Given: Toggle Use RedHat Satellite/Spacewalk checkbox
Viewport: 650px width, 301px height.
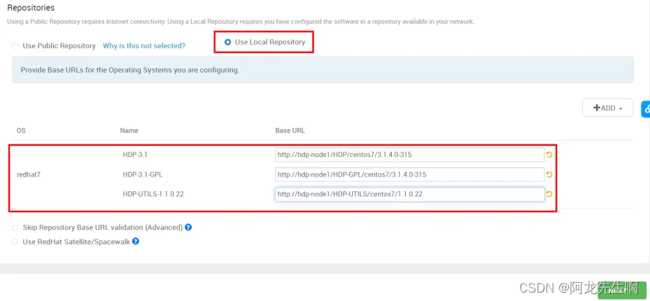Looking at the screenshot, I should click(x=15, y=242).
